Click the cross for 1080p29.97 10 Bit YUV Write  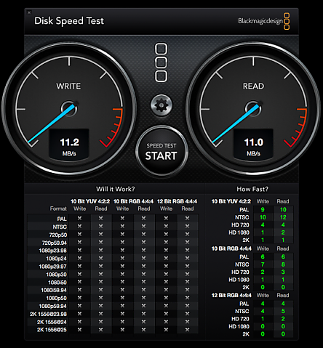[x=79, y=266]
